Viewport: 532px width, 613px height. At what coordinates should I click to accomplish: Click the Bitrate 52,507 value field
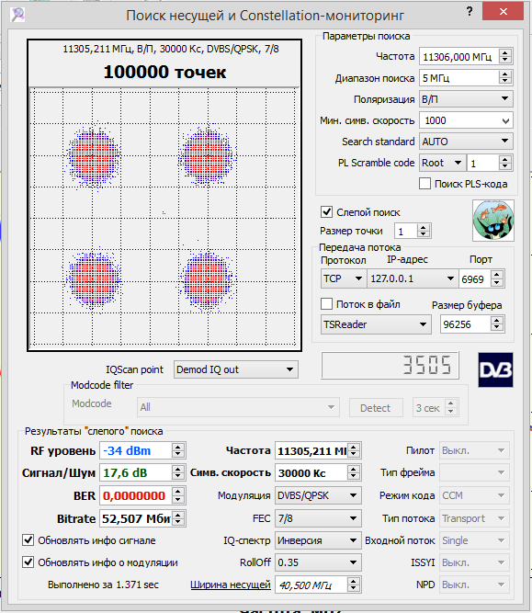click(136, 518)
